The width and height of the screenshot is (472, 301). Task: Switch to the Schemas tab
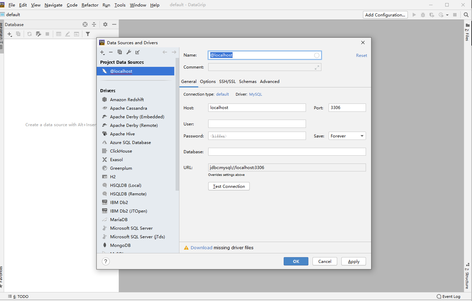248,82
